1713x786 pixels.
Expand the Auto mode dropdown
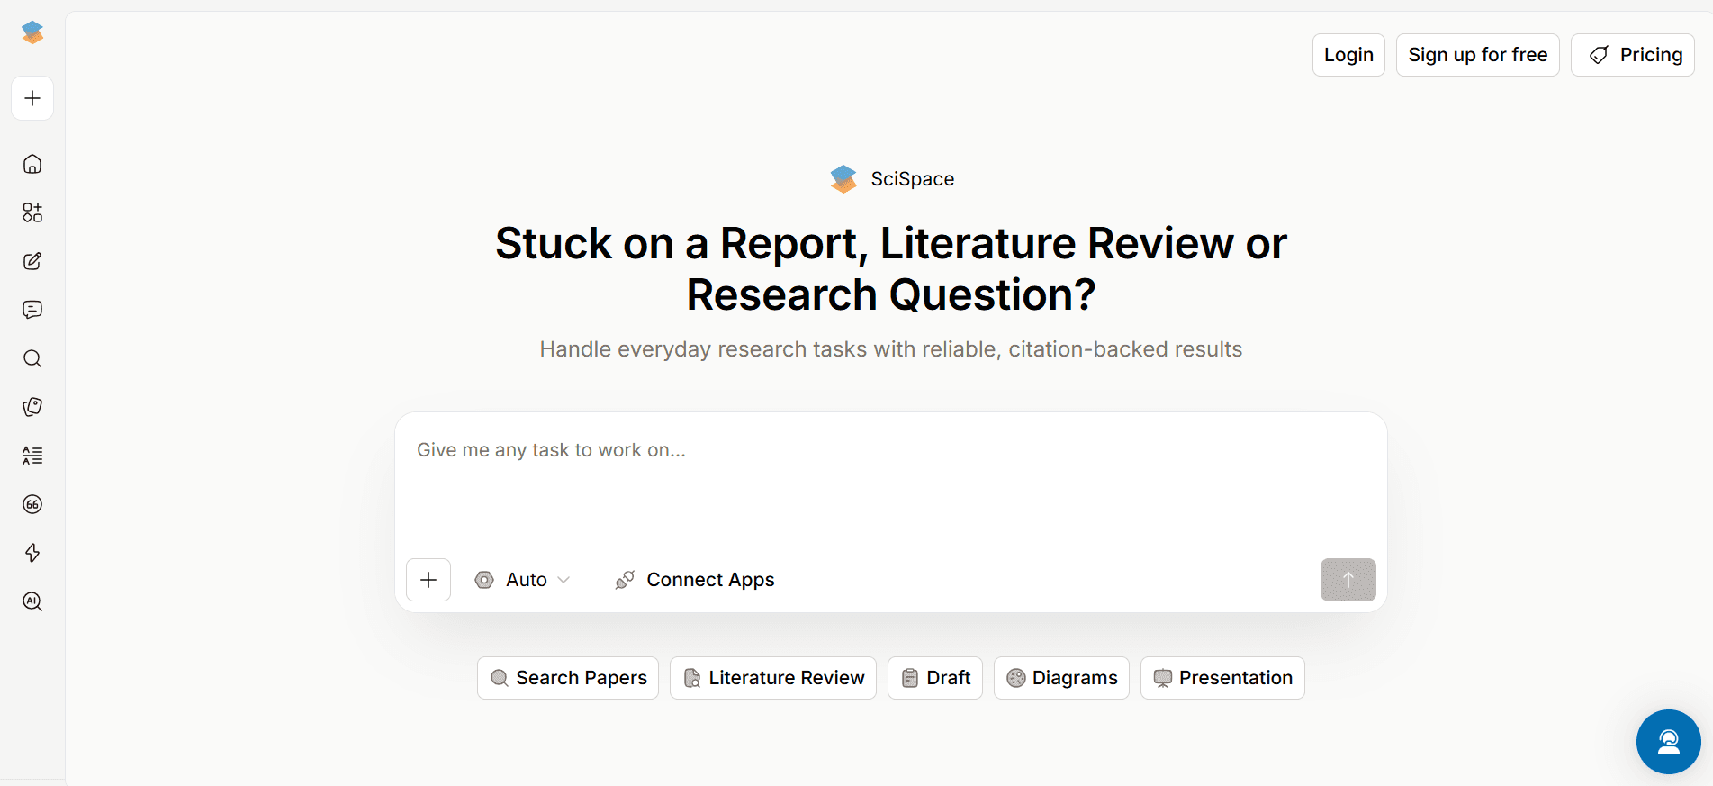pyautogui.click(x=523, y=580)
